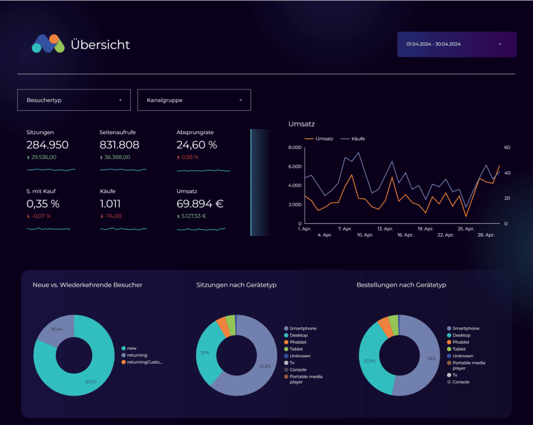Click the green up arrow under Sitzungen

point(28,157)
